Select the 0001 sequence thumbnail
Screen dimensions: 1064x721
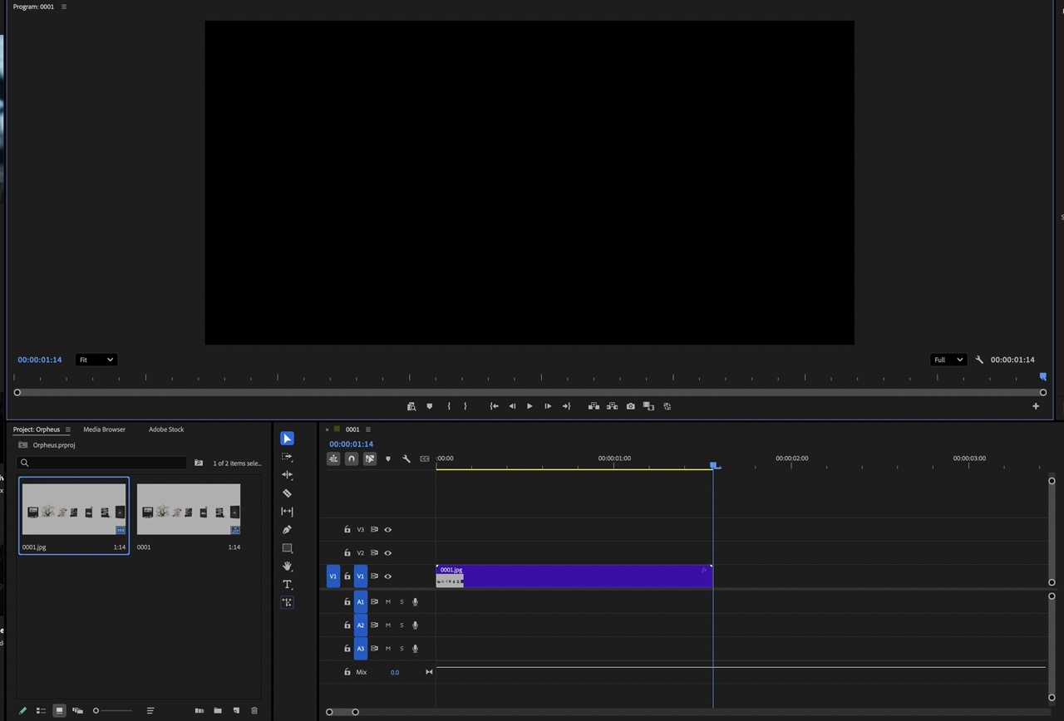[x=189, y=509]
